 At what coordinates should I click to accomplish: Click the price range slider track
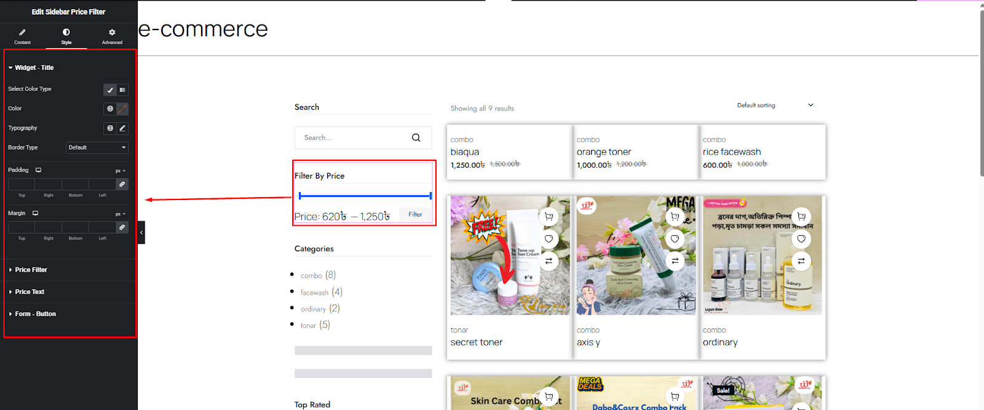pos(365,196)
